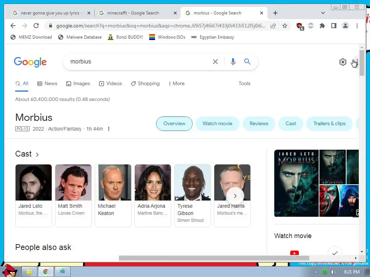370x277 pixels.
Task: Select the Videos search filter
Action: coord(111,84)
